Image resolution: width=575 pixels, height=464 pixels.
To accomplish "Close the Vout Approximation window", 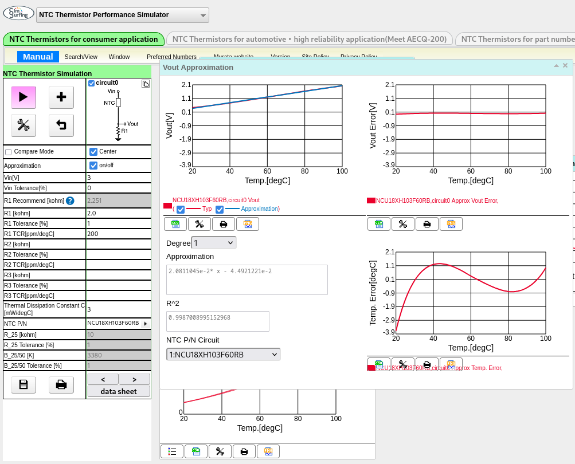I will click(565, 66).
